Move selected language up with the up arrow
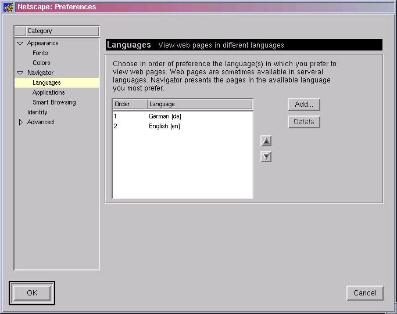Viewport: 397px width, 314px height. (x=266, y=141)
